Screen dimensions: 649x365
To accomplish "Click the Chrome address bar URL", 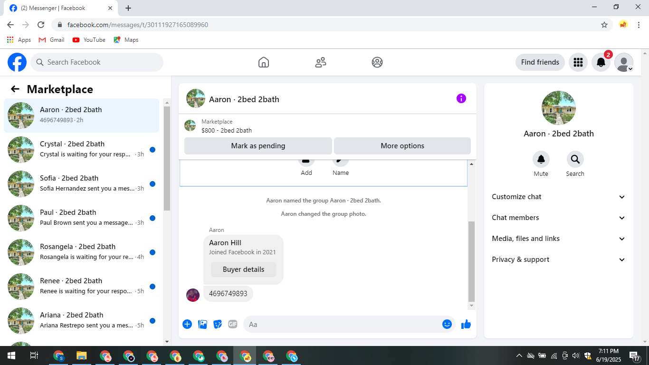I will tap(138, 25).
